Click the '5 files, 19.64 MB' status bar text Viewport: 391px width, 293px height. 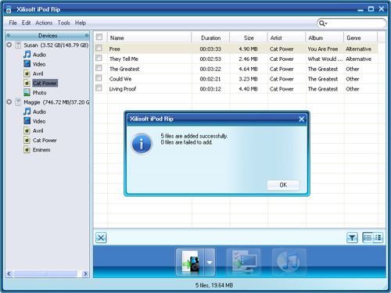(214, 285)
